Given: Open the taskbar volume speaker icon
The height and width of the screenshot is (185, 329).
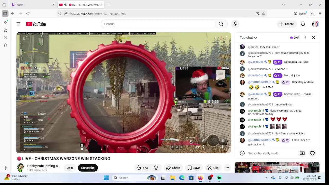Looking at the screenshot, I should pos(292,178).
